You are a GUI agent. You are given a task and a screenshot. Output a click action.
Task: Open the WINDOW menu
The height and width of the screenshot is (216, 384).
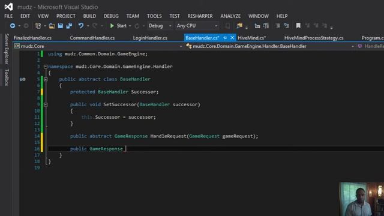click(x=259, y=16)
